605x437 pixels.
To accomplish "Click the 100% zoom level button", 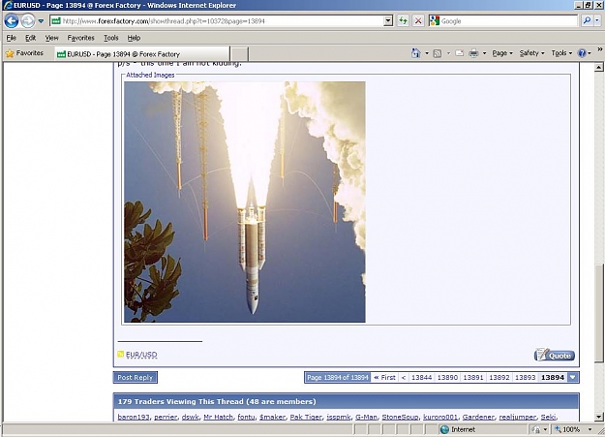I will (x=567, y=429).
